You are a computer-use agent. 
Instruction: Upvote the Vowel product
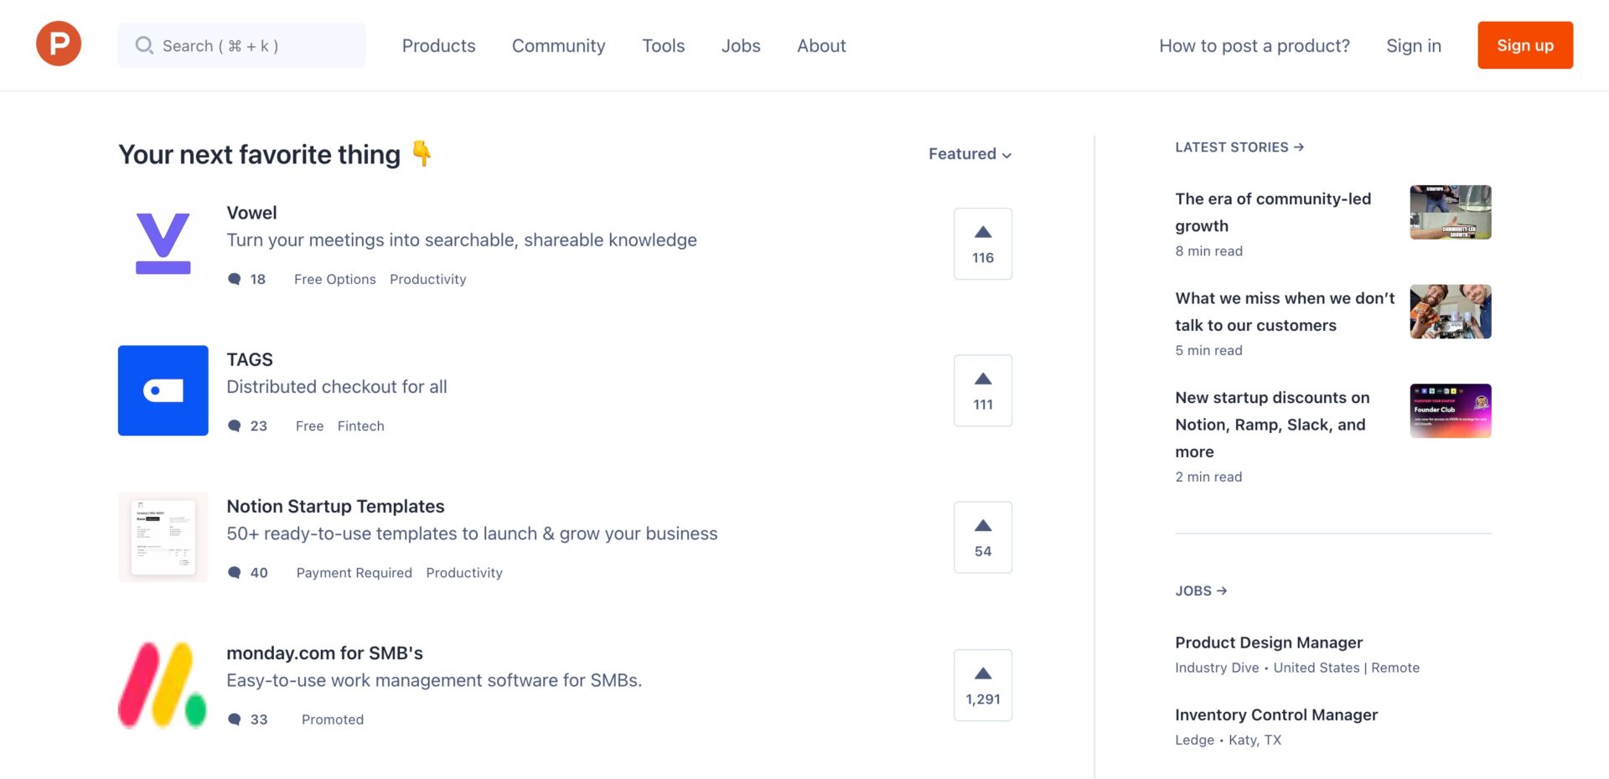pyautogui.click(x=982, y=243)
